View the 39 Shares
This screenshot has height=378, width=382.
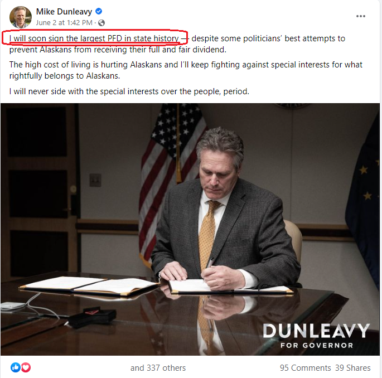(353, 368)
